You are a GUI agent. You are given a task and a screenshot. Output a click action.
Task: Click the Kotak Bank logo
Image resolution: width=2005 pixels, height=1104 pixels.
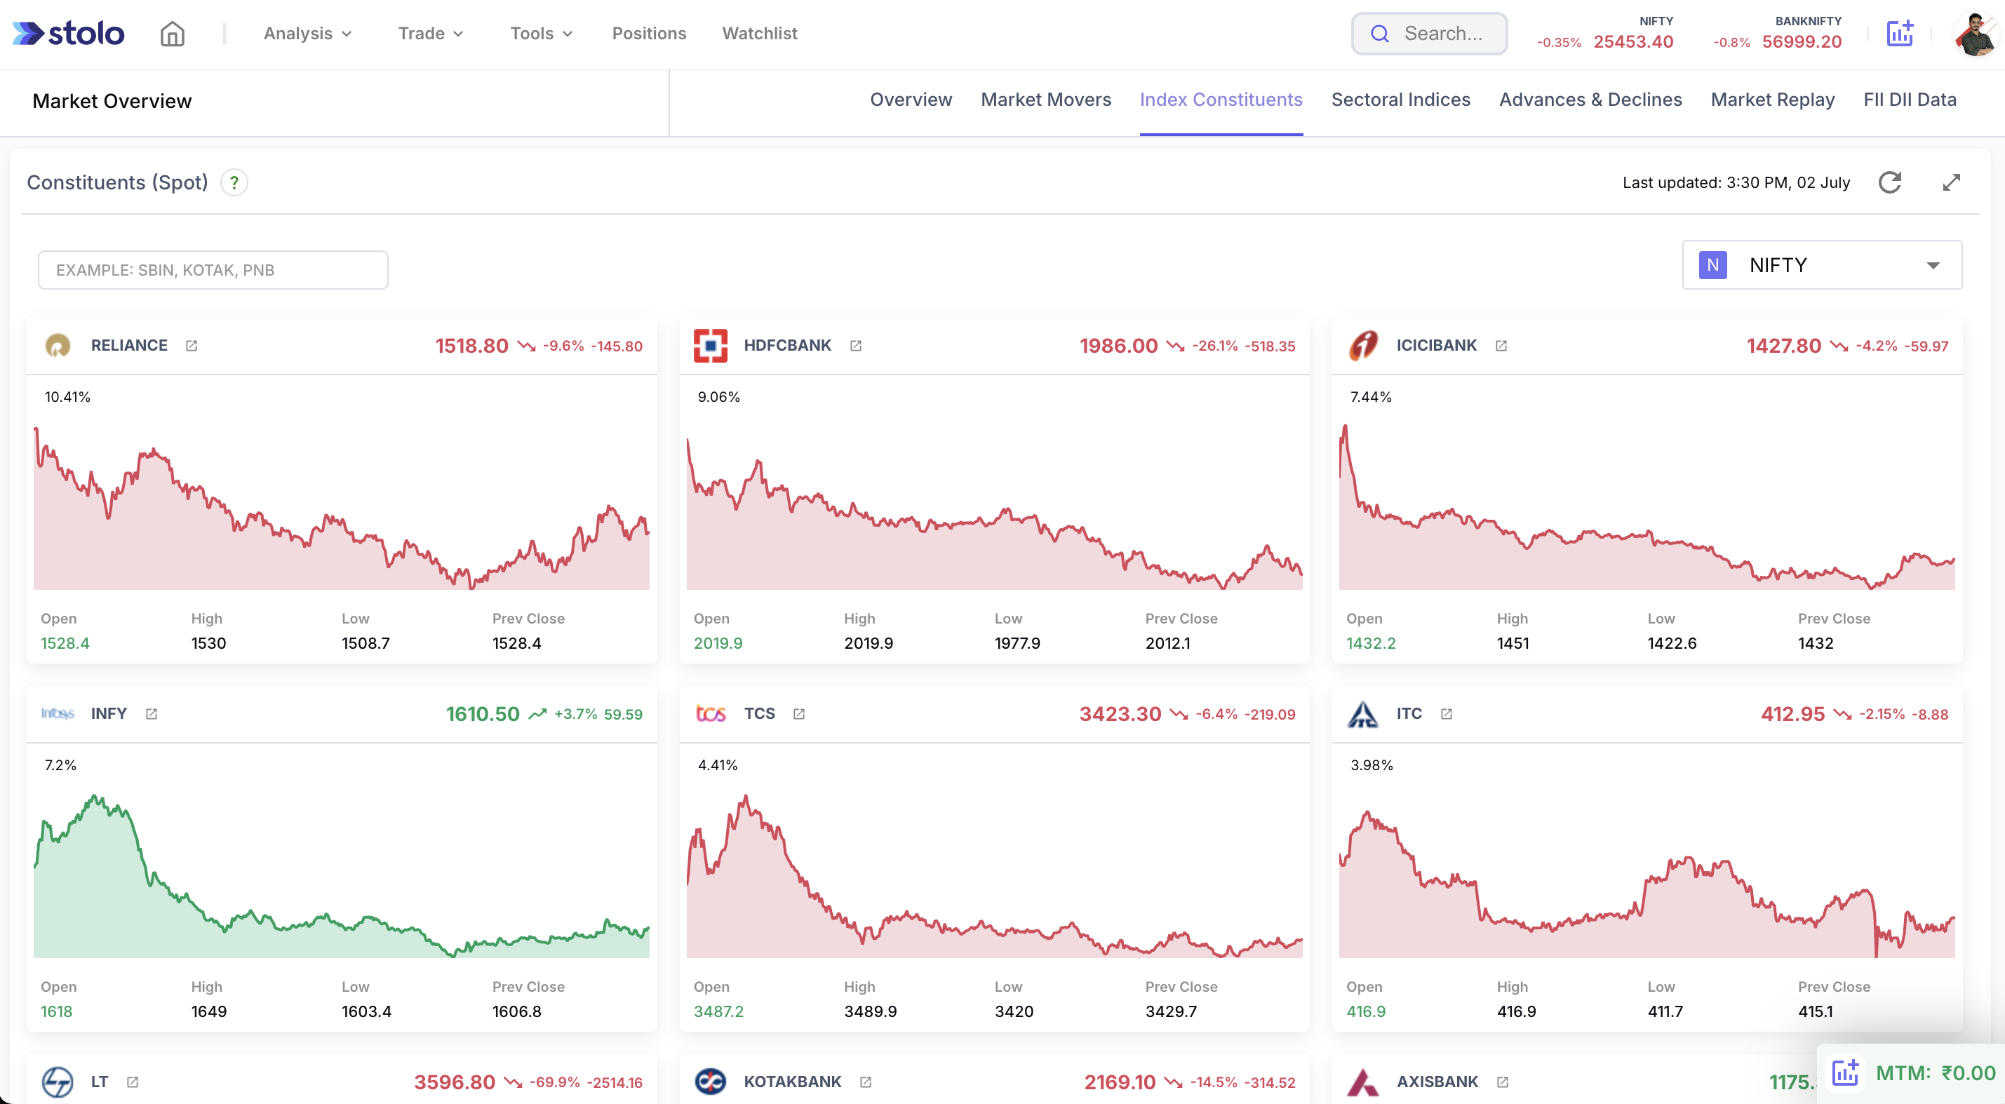pyautogui.click(x=711, y=1082)
